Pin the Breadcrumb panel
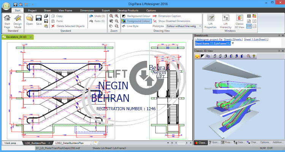The height and width of the screenshot is (152, 285). [279, 35]
